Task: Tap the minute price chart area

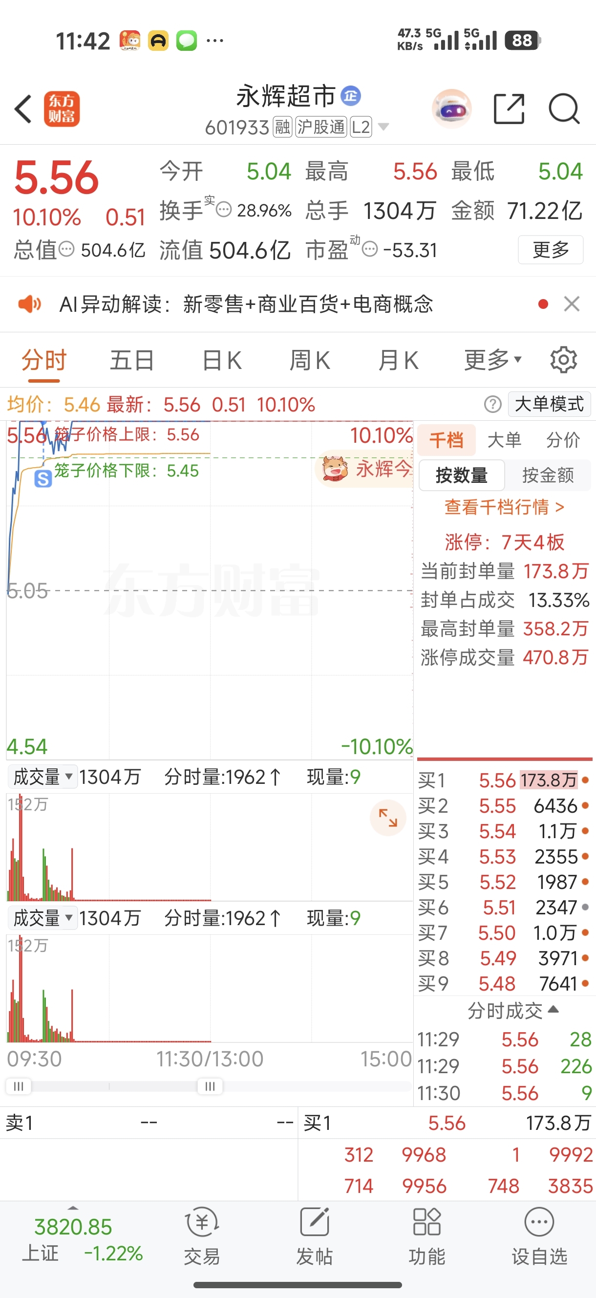Action: [210, 589]
